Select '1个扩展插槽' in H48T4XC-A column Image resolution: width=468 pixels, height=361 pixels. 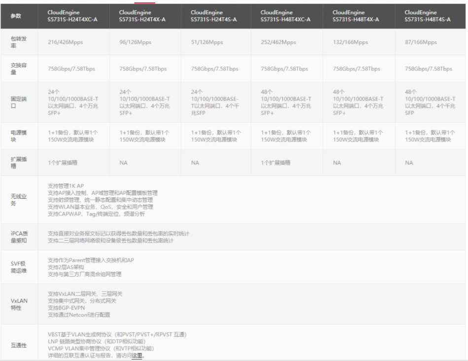coord(275,163)
